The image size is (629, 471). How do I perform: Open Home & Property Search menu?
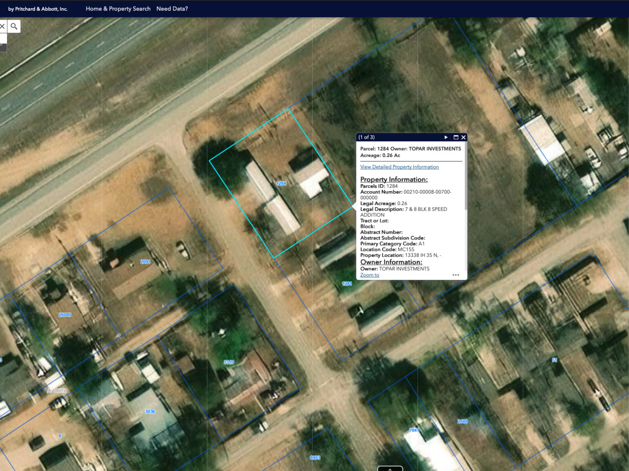click(x=118, y=9)
